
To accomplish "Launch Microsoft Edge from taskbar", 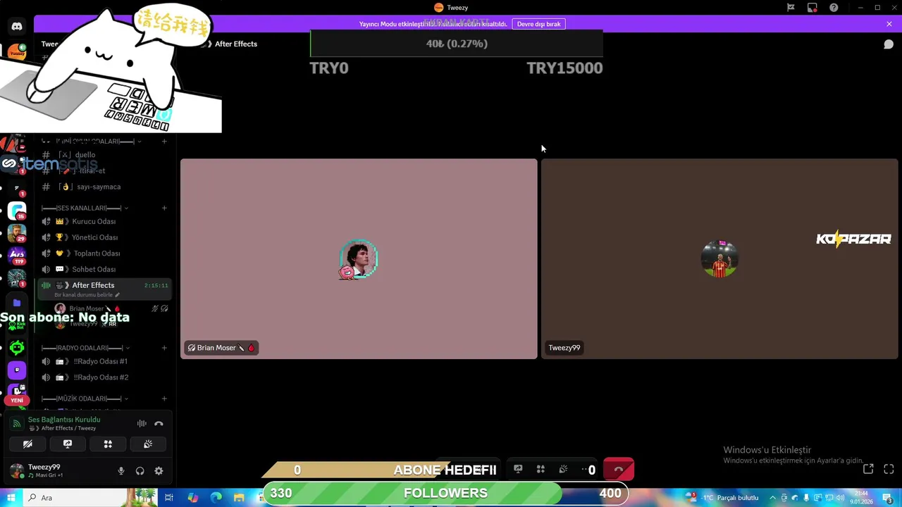I will [216, 498].
